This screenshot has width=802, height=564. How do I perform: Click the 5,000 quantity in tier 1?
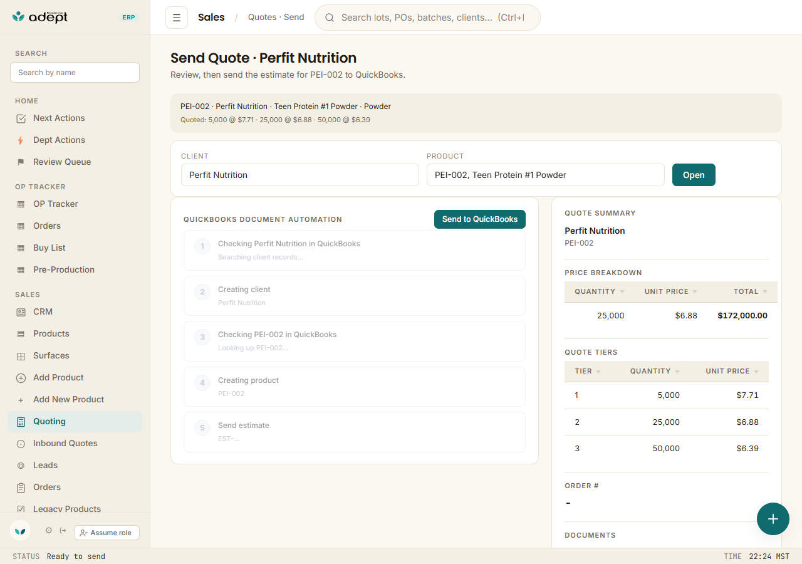tap(669, 395)
